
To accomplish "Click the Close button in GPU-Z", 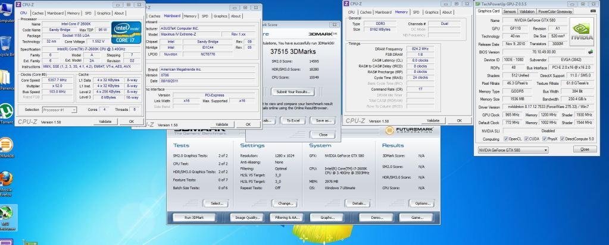I will pyautogui.click(x=585, y=149).
